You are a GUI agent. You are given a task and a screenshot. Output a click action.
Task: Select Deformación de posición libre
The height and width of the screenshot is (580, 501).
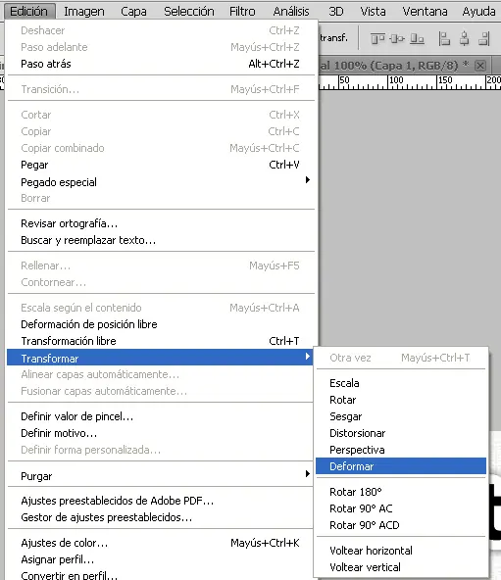pos(161,324)
